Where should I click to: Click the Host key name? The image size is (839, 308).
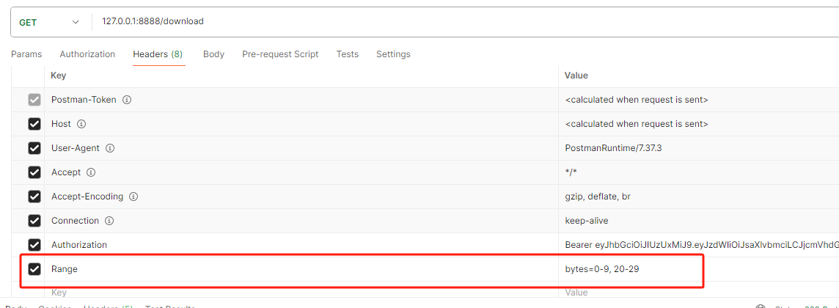pyautogui.click(x=61, y=124)
